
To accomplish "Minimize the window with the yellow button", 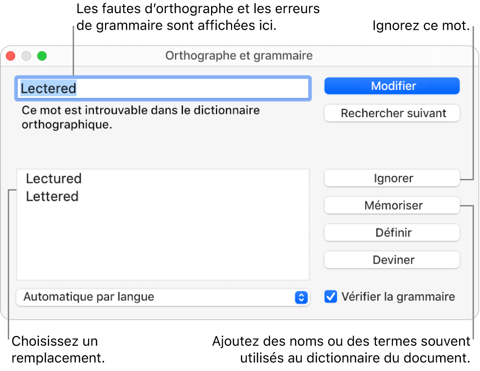I will [26, 56].
